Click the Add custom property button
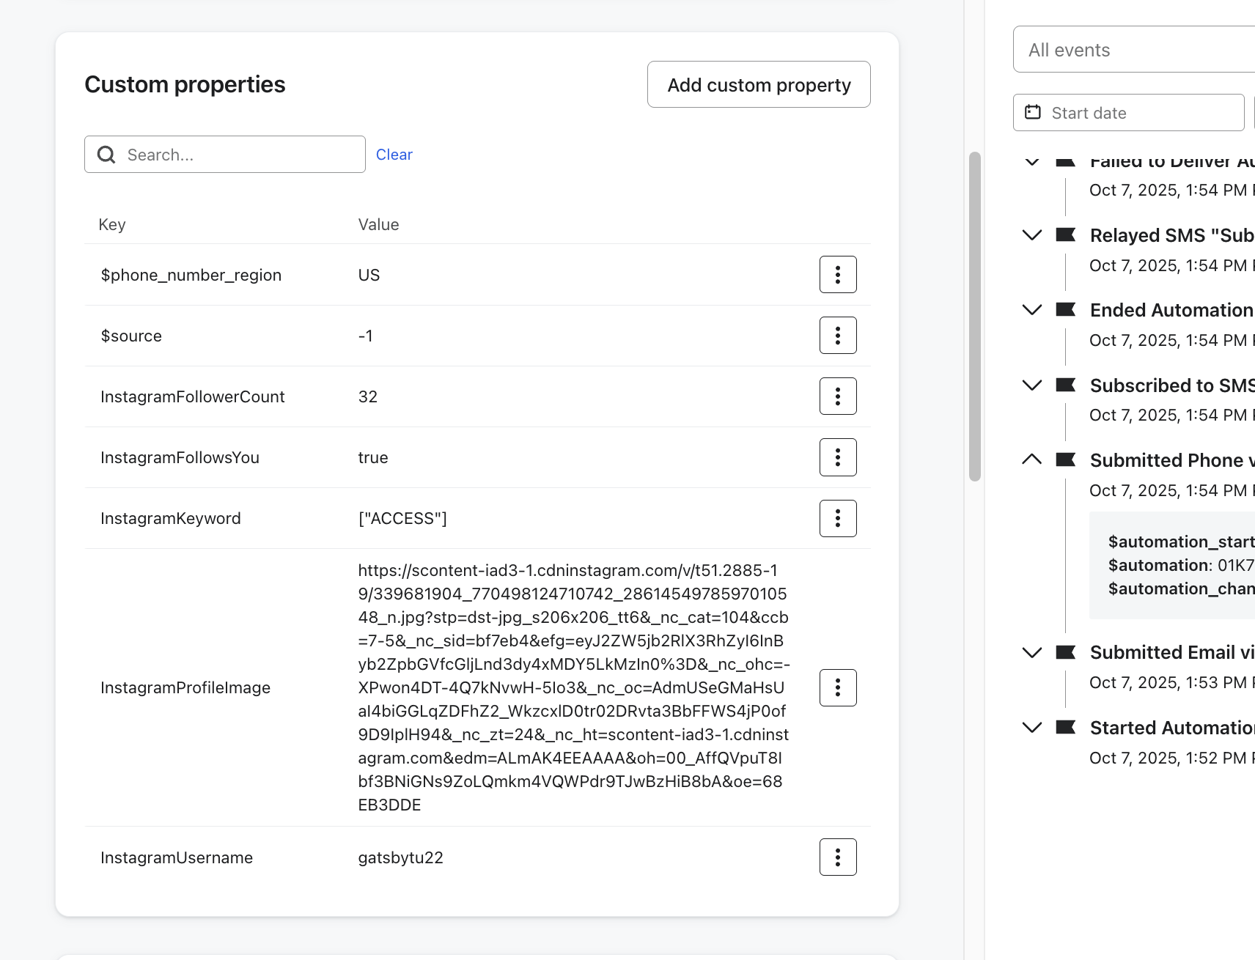The width and height of the screenshot is (1255, 960). [758, 85]
